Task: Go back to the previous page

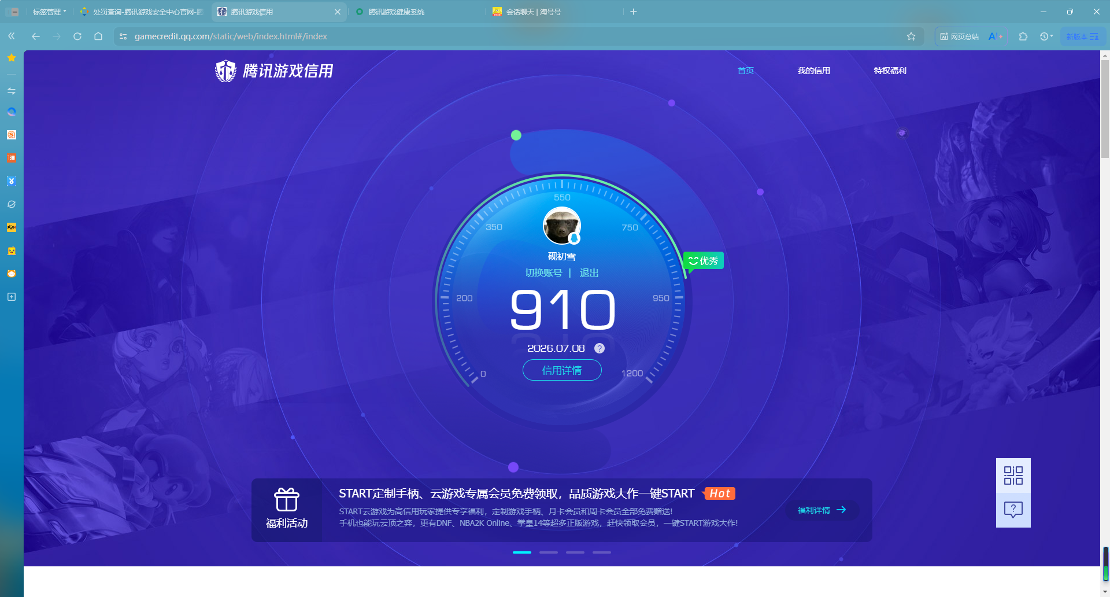Action: click(36, 36)
